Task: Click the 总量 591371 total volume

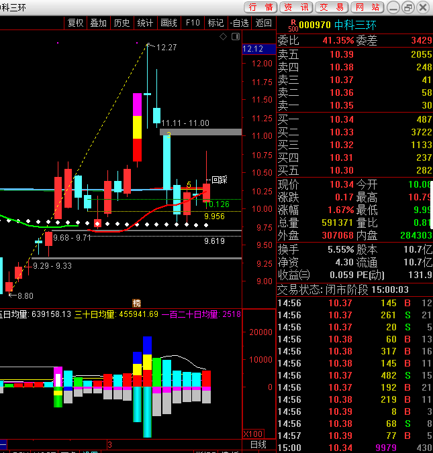Action: 337,222
